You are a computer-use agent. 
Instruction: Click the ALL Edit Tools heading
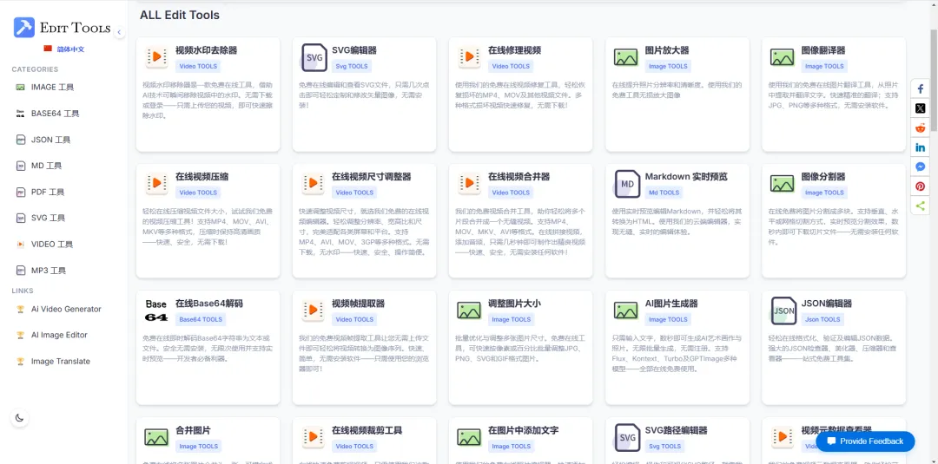click(180, 15)
